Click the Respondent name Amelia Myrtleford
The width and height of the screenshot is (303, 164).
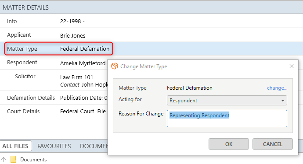pos(83,63)
